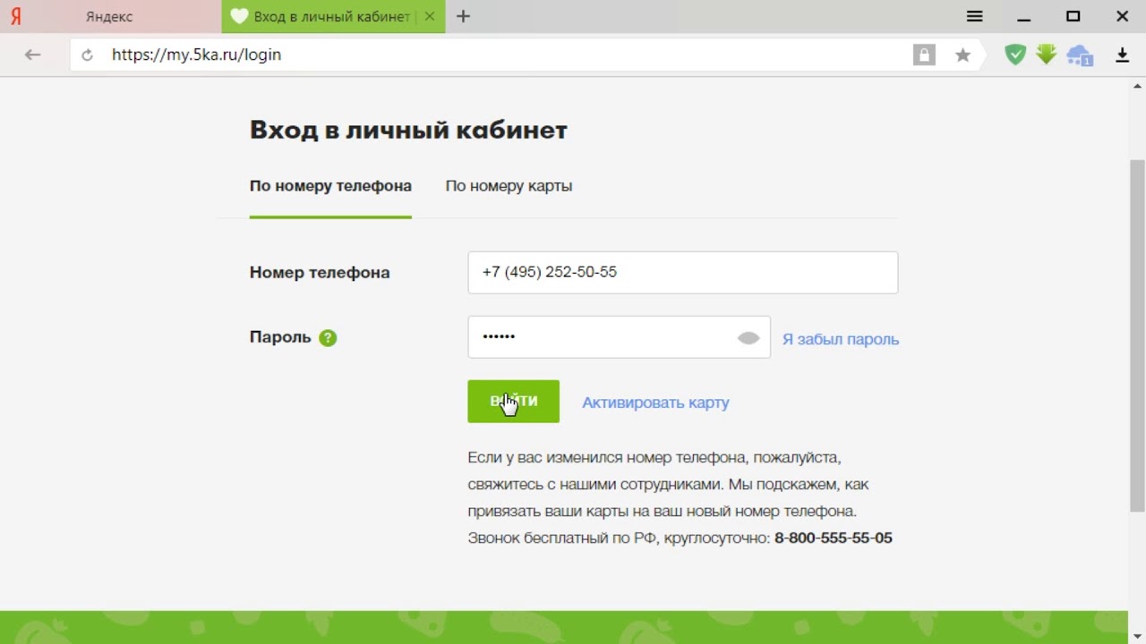This screenshot has height=644, width=1146.
Task: Click the white heart favicon on the active tab
Action: (239, 17)
